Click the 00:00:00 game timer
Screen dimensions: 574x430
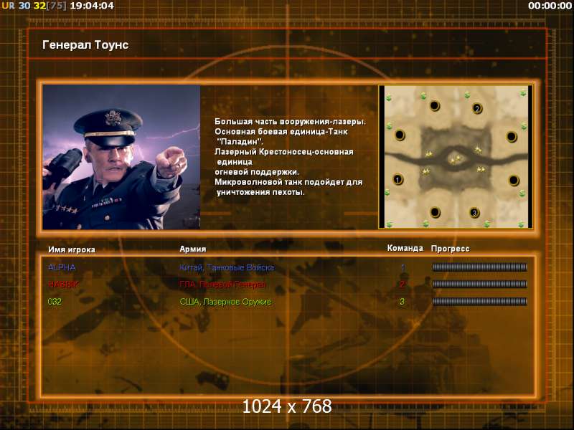coord(550,6)
